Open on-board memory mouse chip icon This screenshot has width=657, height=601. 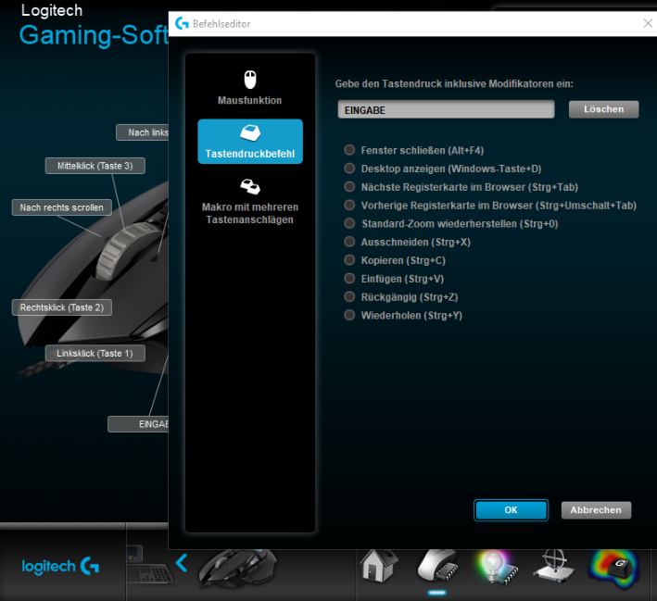pyautogui.click(x=437, y=566)
